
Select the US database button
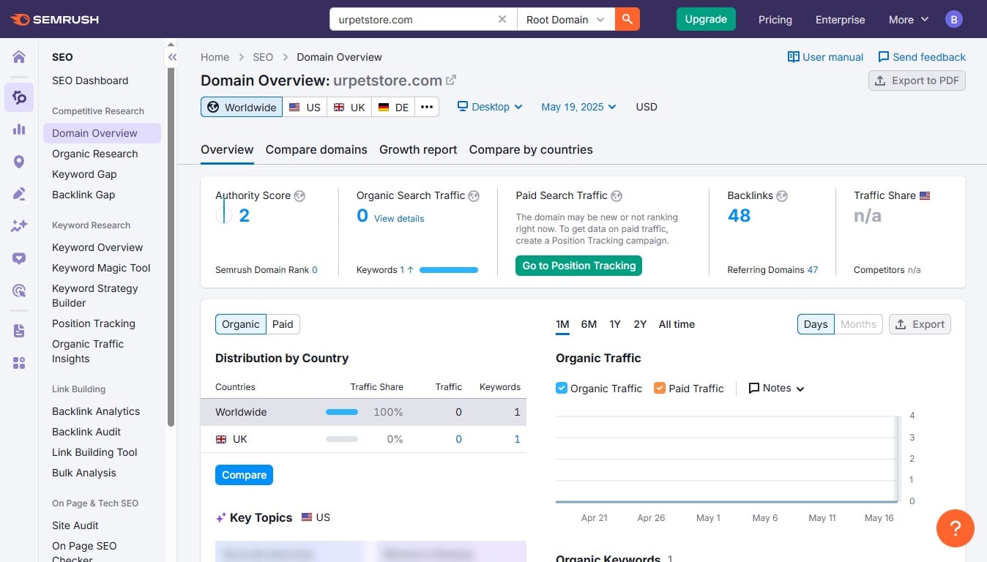coord(305,107)
